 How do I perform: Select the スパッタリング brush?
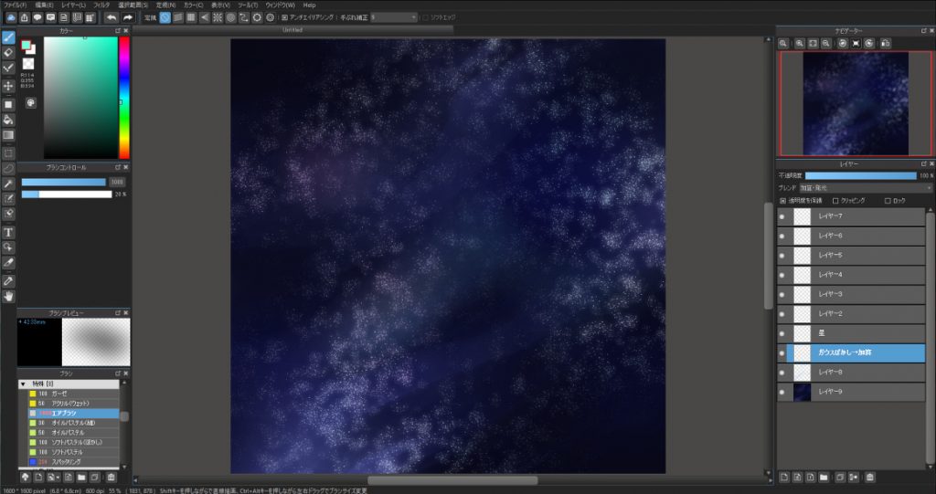click(74, 462)
